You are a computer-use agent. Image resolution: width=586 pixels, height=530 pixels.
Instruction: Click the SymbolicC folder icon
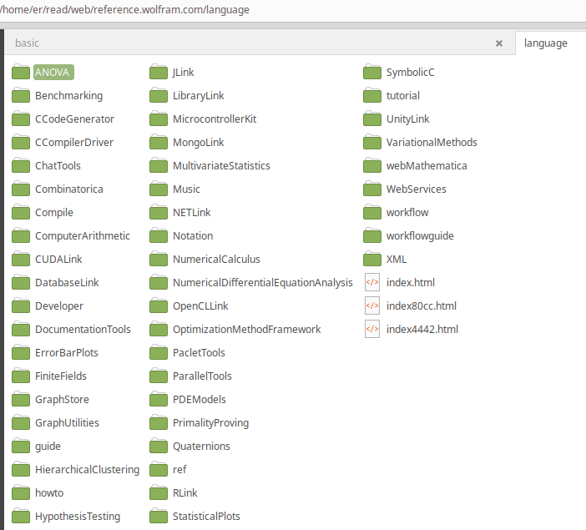(x=372, y=72)
